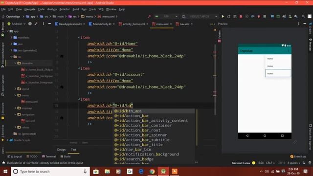The height and width of the screenshot is (176, 313).
Task: Open Microsoft Store from the taskbar
Action: coord(96,172)
